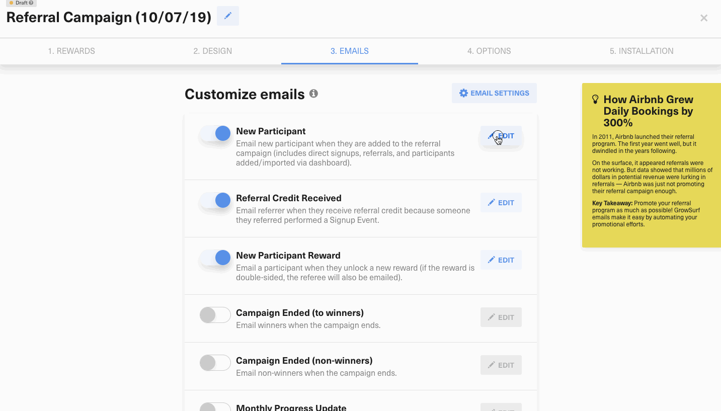
Task: Click the Referral Credit Received title
Action: tap(289, 198)
